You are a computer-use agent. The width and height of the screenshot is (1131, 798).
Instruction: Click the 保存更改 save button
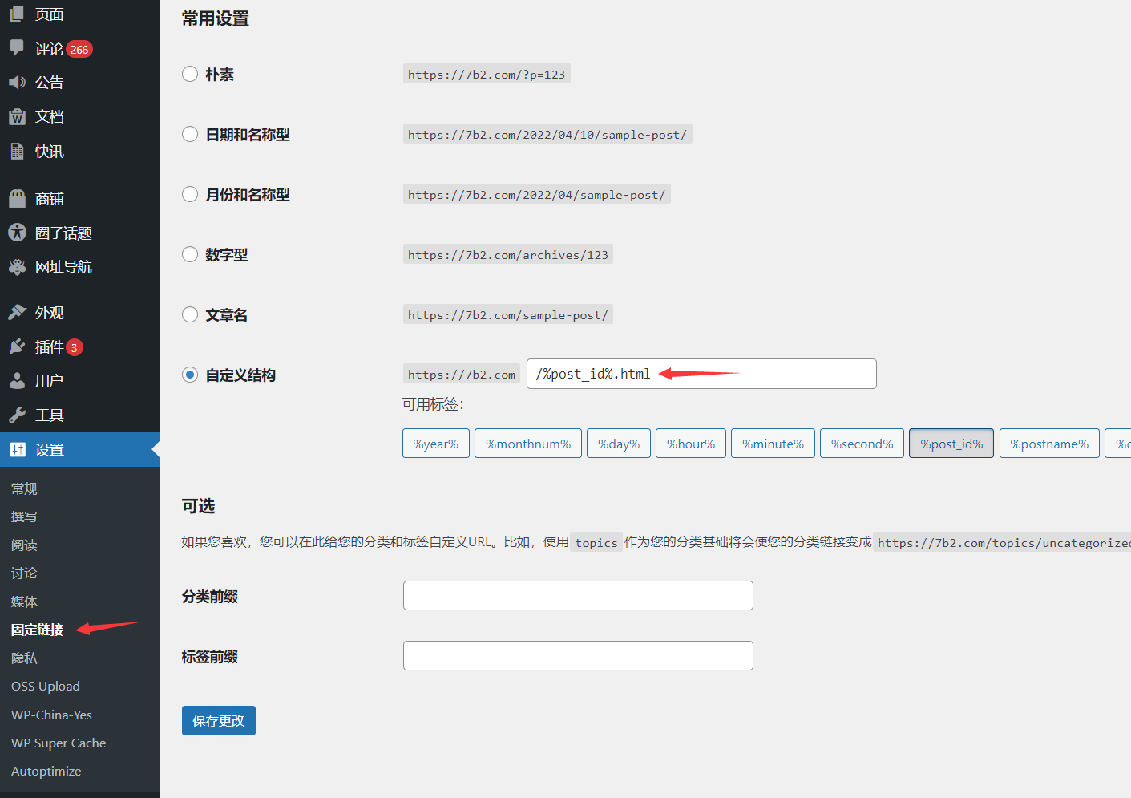point(218,720)
